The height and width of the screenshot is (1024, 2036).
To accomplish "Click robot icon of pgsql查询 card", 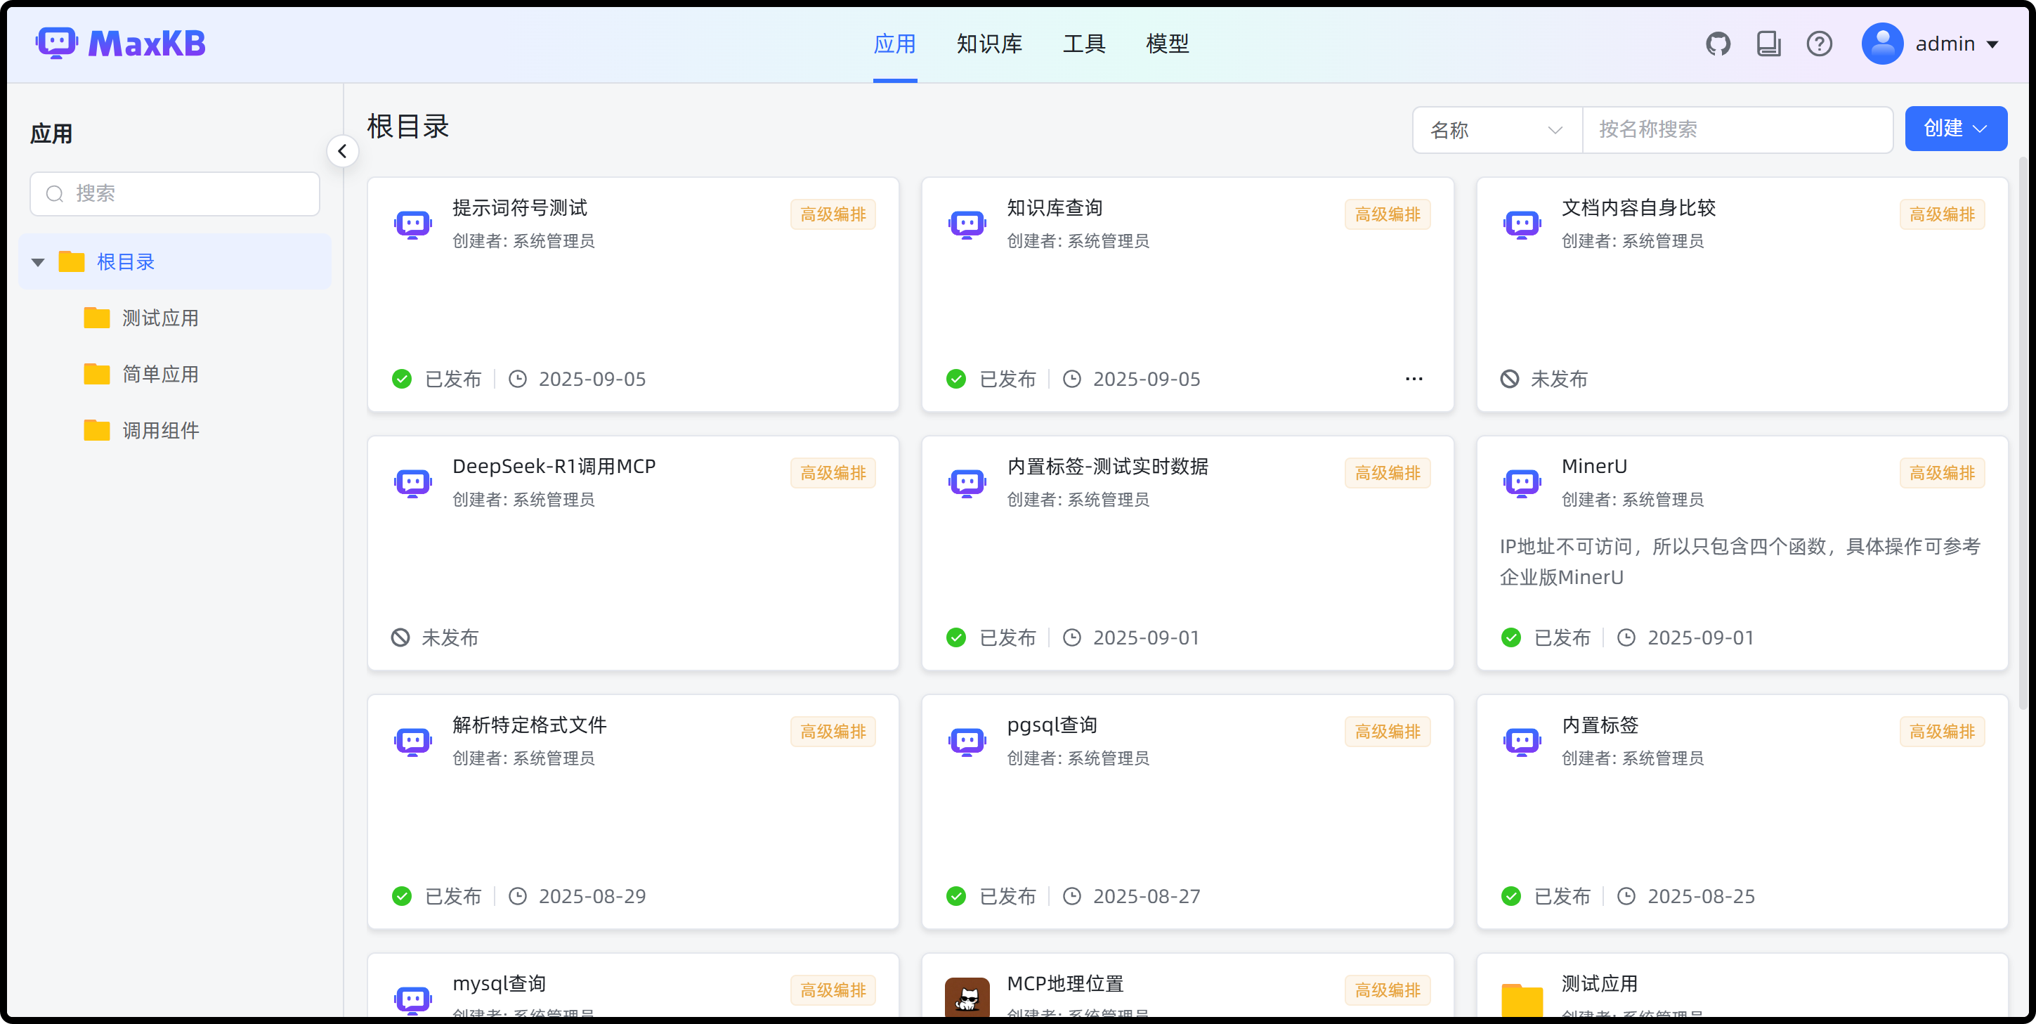I will 967,741.
